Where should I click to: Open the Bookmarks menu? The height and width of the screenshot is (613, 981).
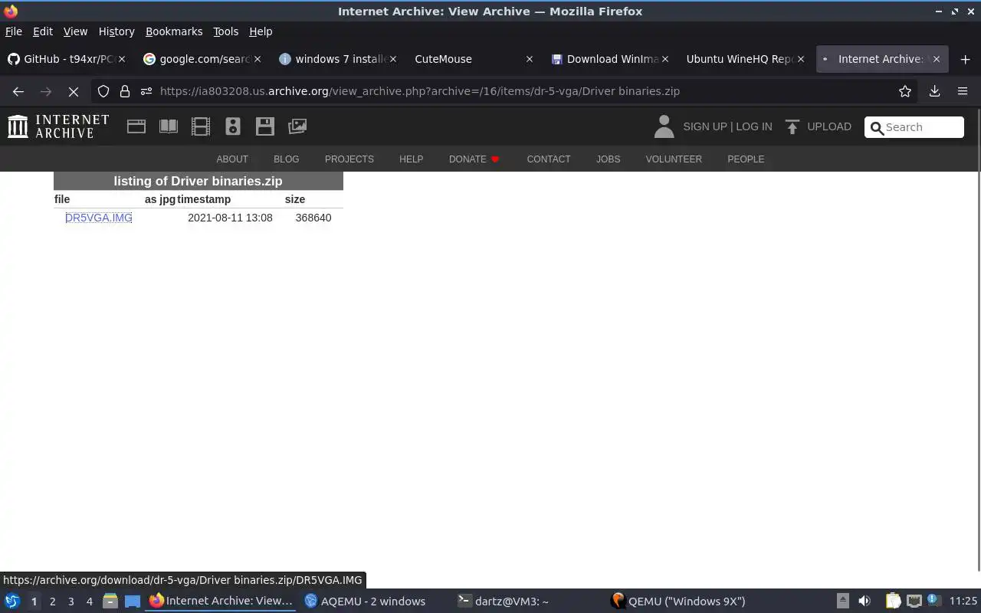click(174, 31)
